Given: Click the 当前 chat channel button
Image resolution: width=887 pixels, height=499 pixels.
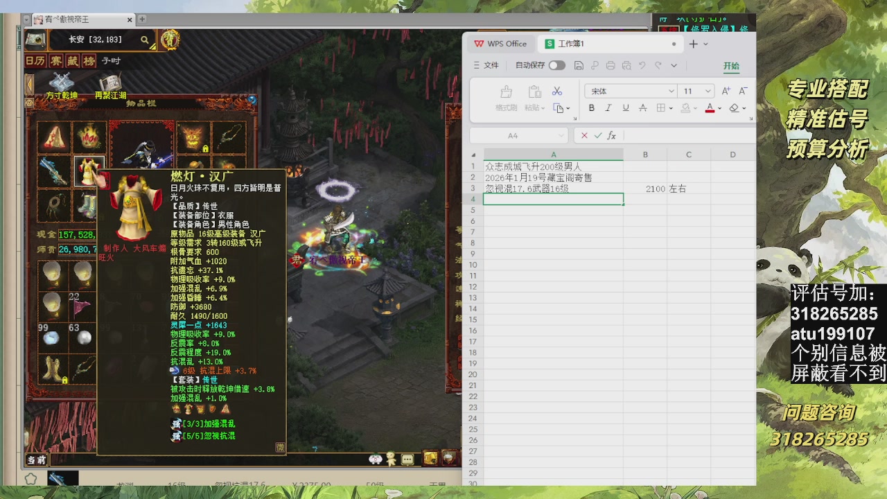Looking at the screenshot, I should coord(37,459).
